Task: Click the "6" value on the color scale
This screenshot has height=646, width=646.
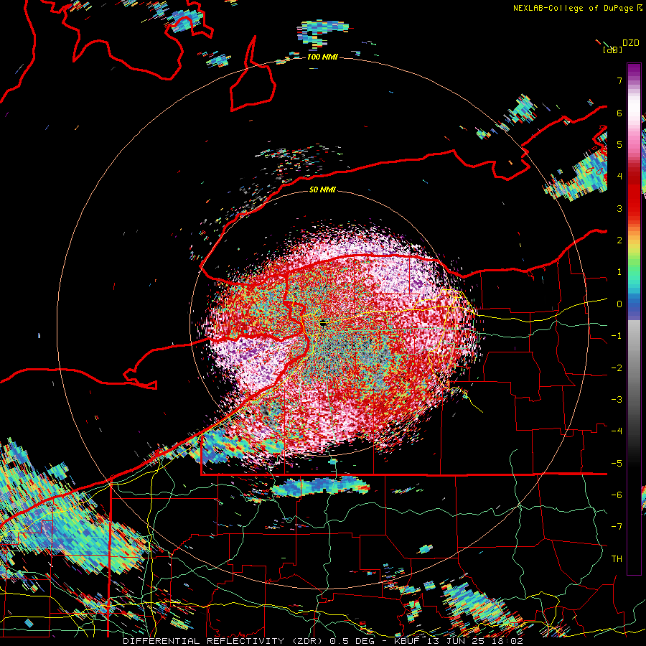Action: point(619,113)
